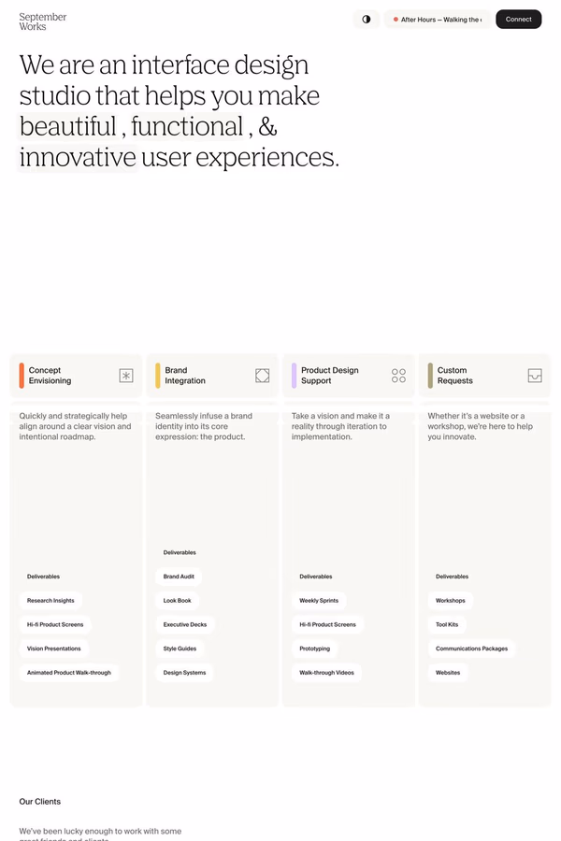This screenshot has height=841, width=561.
Task: Click the Design Systems deliverable tag
Action: 184,673
